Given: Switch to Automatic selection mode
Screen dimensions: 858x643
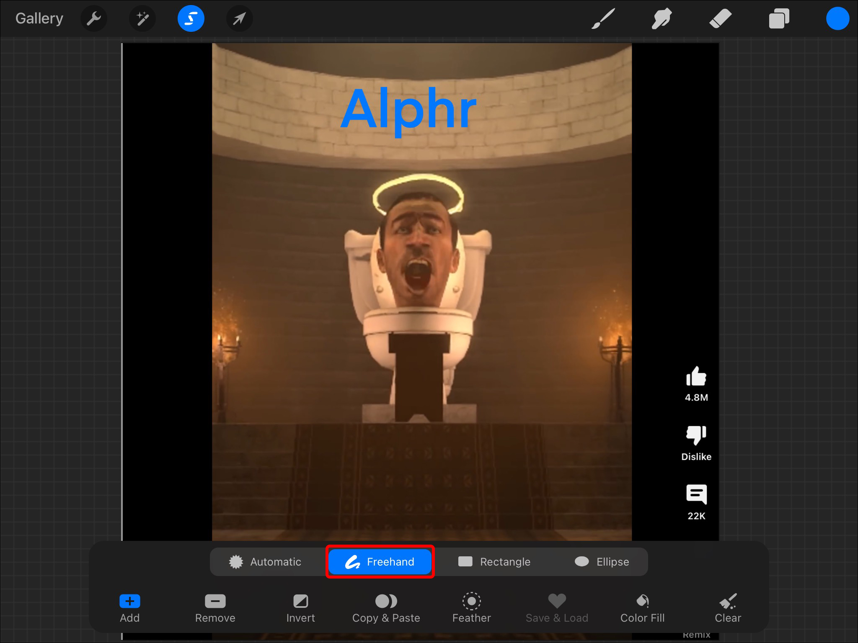Looking at the screenshot, I should (266, 562).
